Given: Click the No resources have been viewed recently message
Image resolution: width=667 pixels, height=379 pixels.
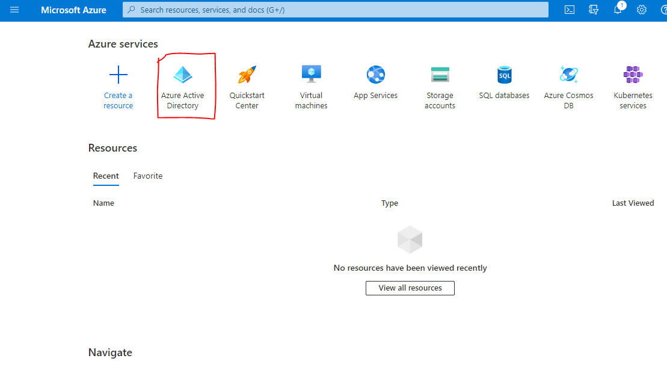Looking at the screenshot, I should point(410,268).
